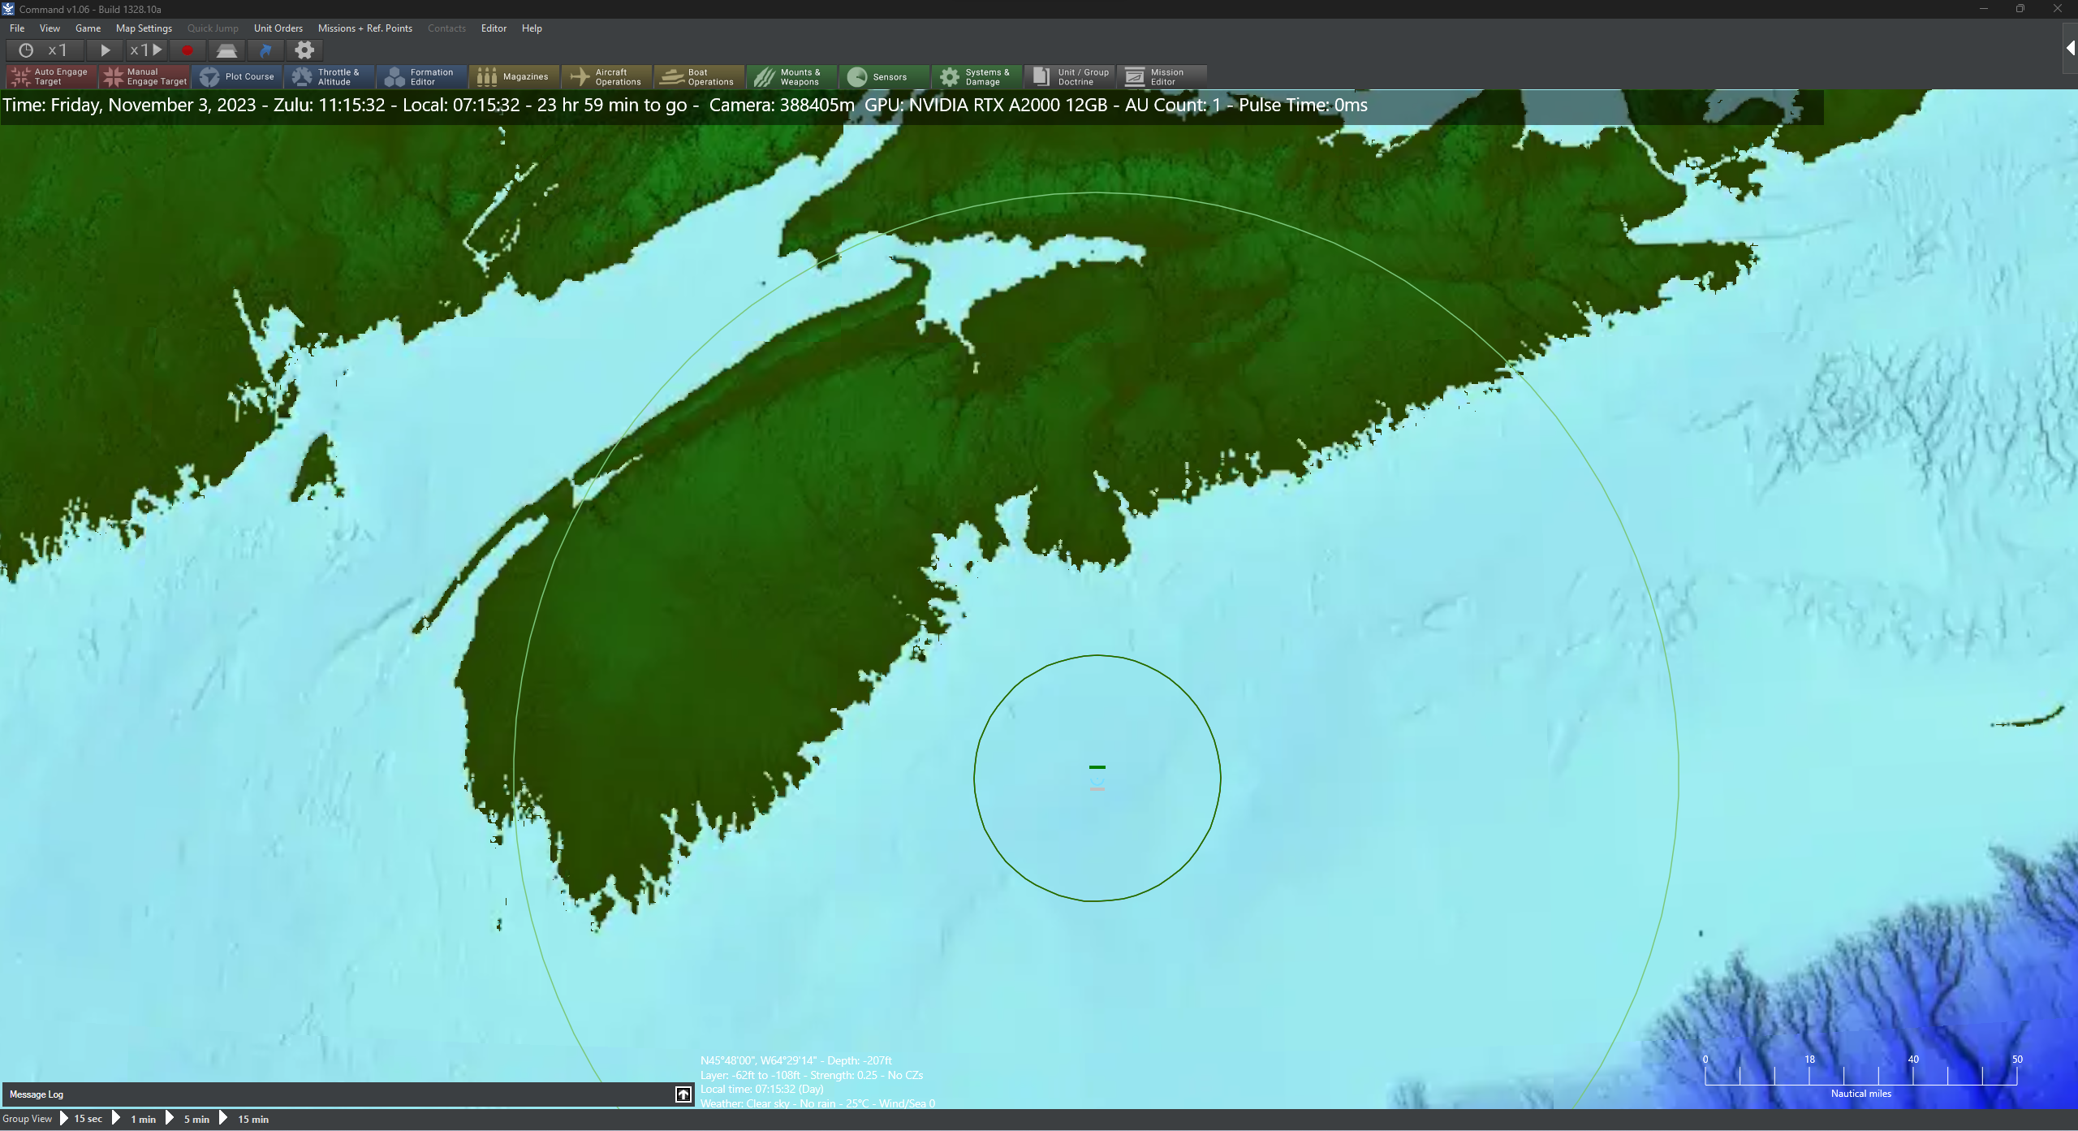Open the Boat Operations panel
This screenshot has width=2078, height=1131.
pos(699,76)
